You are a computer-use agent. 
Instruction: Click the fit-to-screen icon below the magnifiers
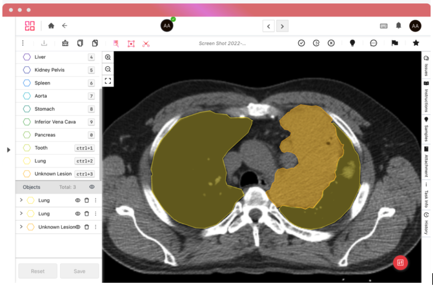[x=108, y=81]
